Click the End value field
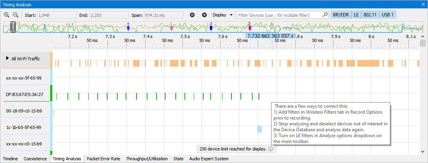 pyautogui.click(x=109, y=15)
